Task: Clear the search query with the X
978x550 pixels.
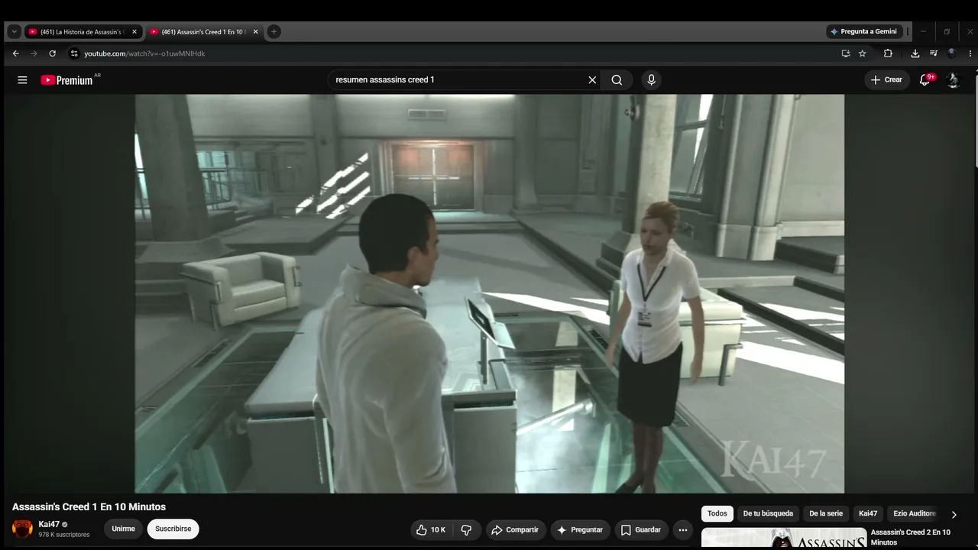Action: [x=592, y=79]
